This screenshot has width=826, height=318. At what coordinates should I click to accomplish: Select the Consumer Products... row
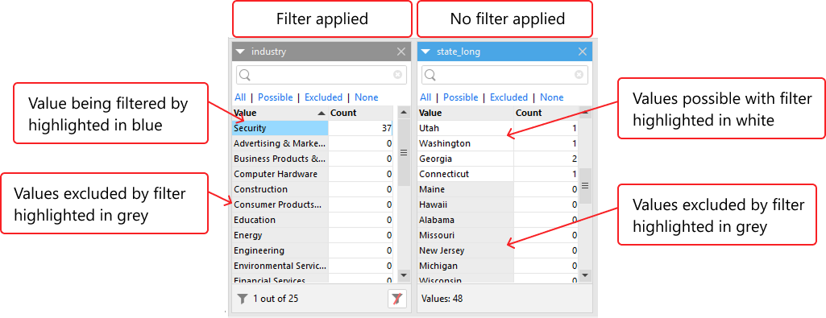pyautogui.click(x=280, y=204)
